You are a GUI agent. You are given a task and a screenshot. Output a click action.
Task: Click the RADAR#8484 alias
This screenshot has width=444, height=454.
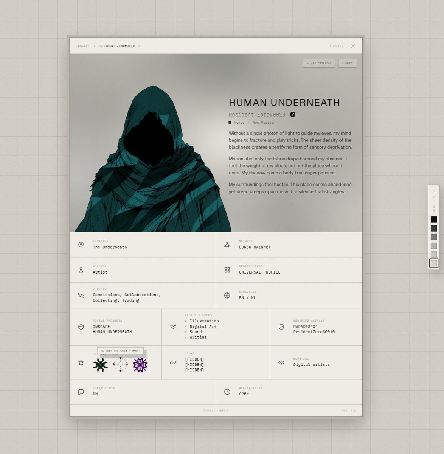tap(305, 327)
